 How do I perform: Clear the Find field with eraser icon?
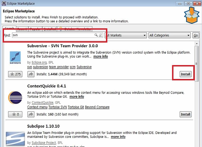[x=100, y=35]
